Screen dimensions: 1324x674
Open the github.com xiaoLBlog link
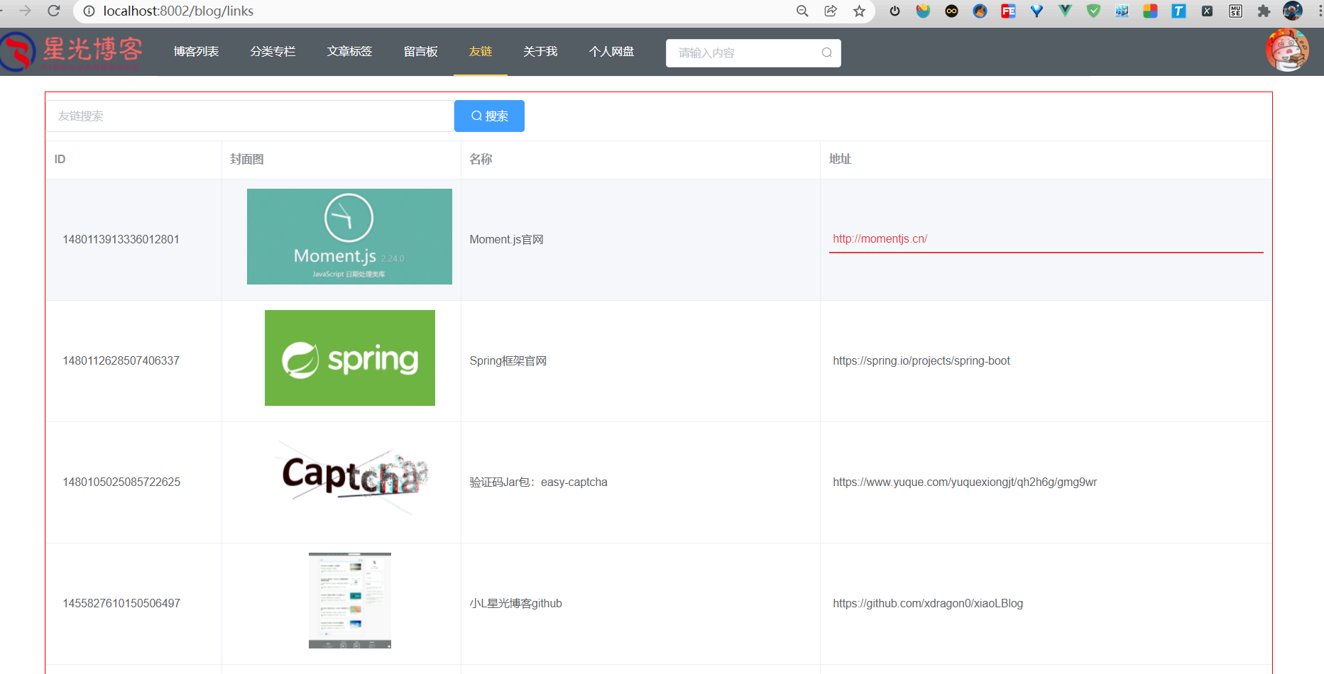click(928, 604)
